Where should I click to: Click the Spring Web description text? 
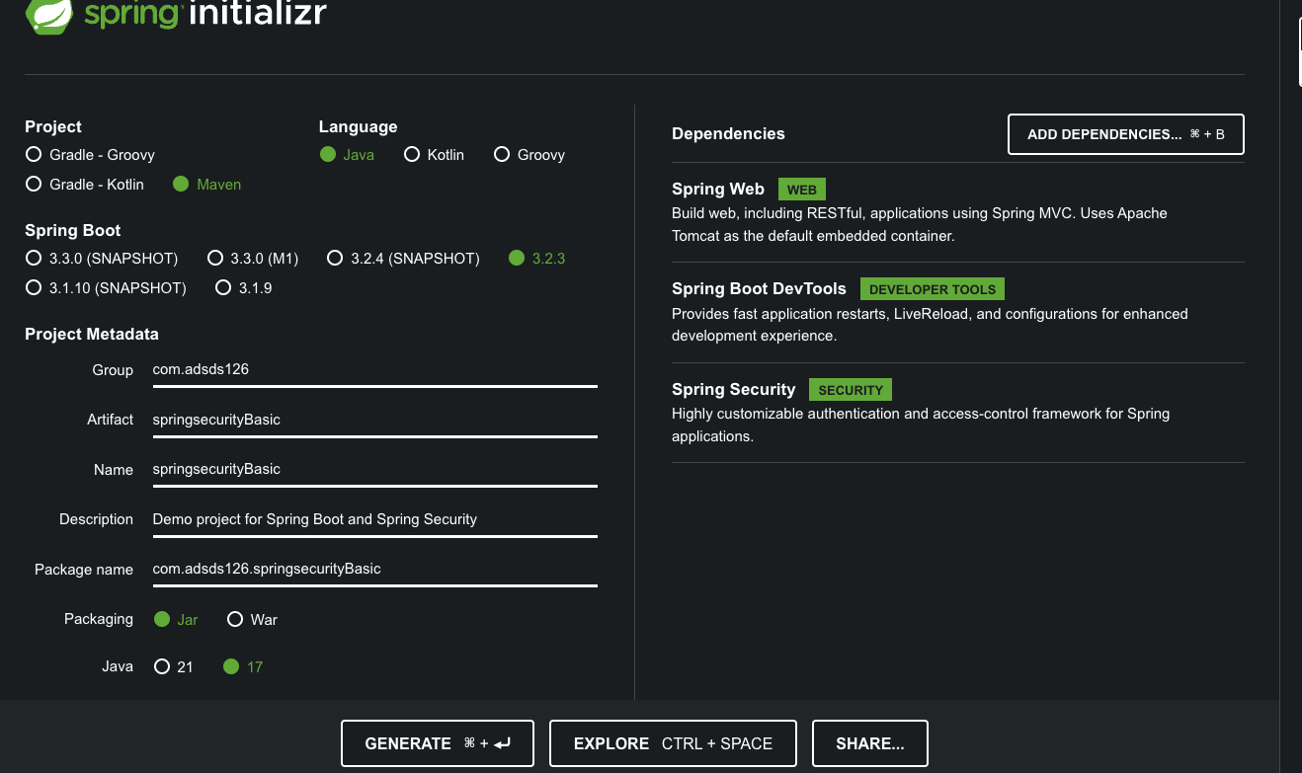920,225
